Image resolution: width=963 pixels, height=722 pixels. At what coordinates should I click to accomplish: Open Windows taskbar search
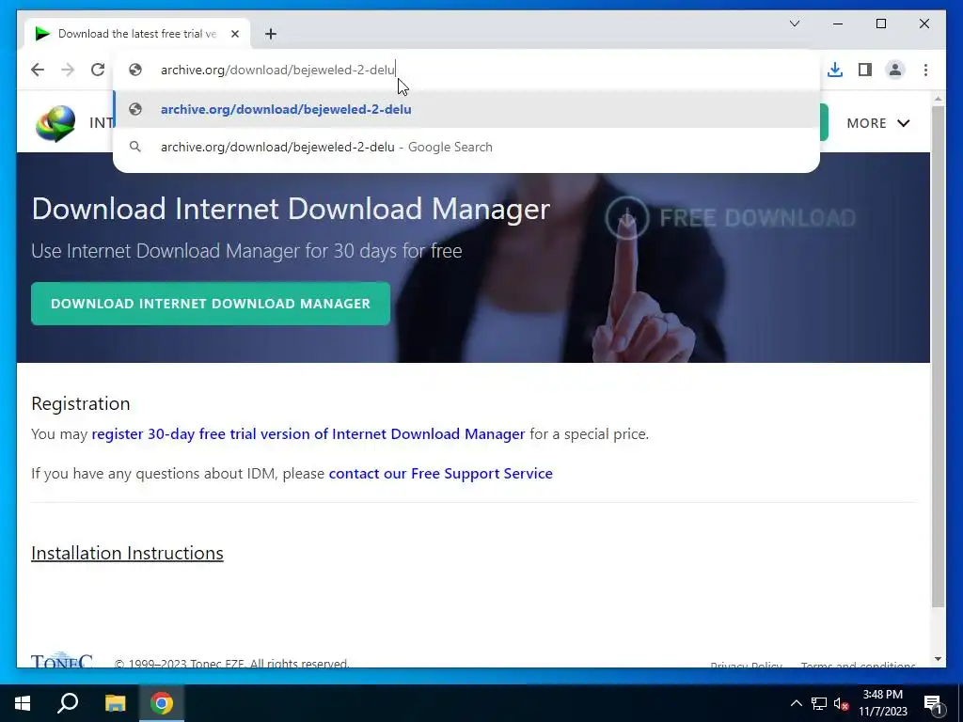click(x=68, y=703)
